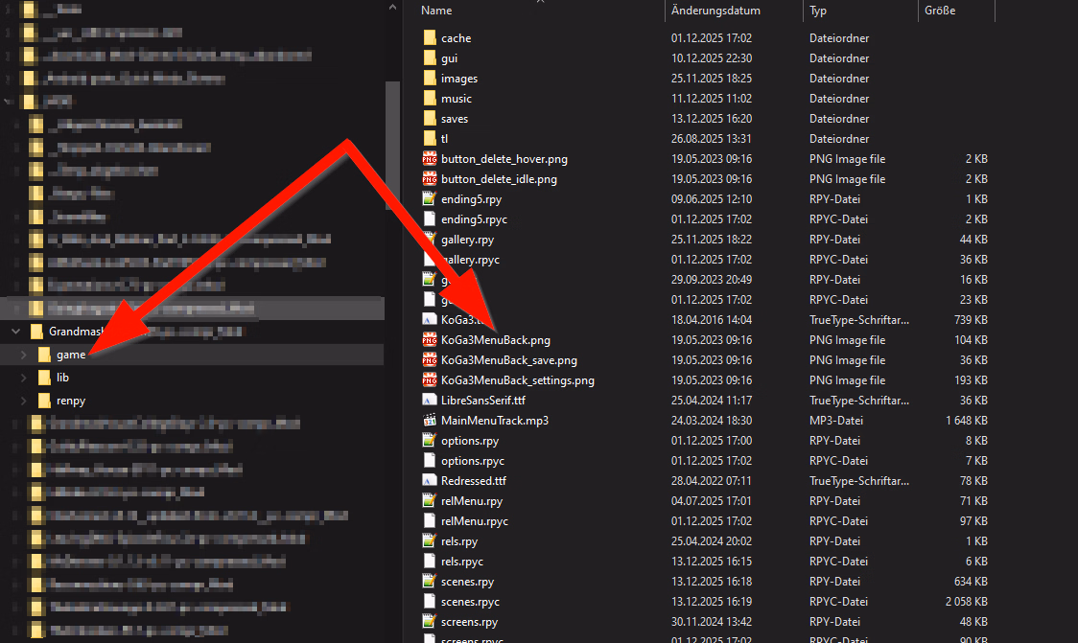
Task: Click PNG icon of KoGa3MenuBack_save.png
Action: 430,360
